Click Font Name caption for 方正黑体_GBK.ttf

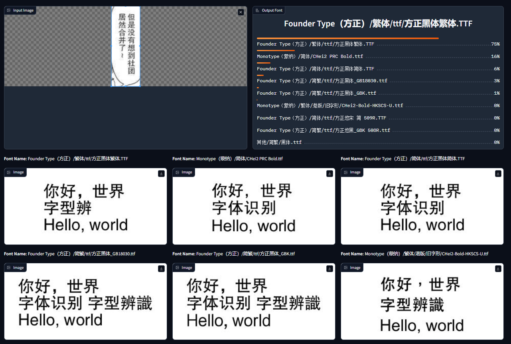(x=233, y=254)
